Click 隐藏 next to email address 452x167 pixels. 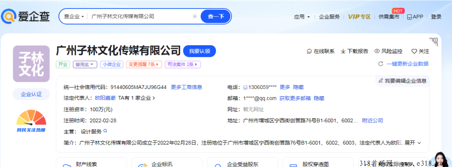pos(319,98)
